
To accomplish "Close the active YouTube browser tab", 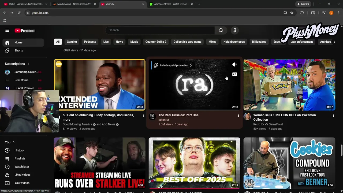I will 143,4.
